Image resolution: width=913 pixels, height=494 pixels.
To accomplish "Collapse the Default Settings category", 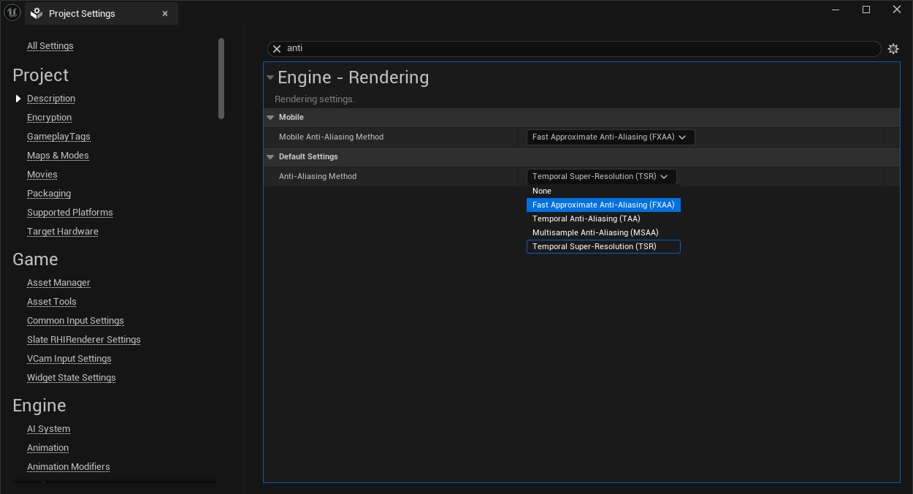I will tap(270, 157).
